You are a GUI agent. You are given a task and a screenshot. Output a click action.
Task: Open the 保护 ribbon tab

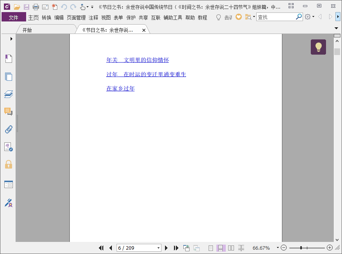(x=131, y=18)
